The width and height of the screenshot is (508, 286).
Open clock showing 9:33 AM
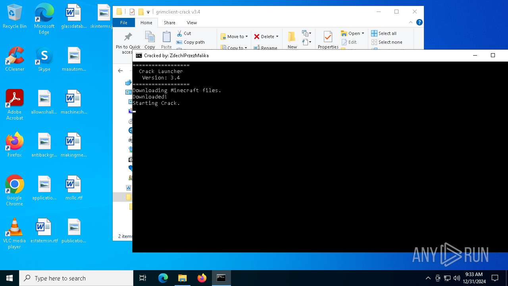click(x=474, y=278)
